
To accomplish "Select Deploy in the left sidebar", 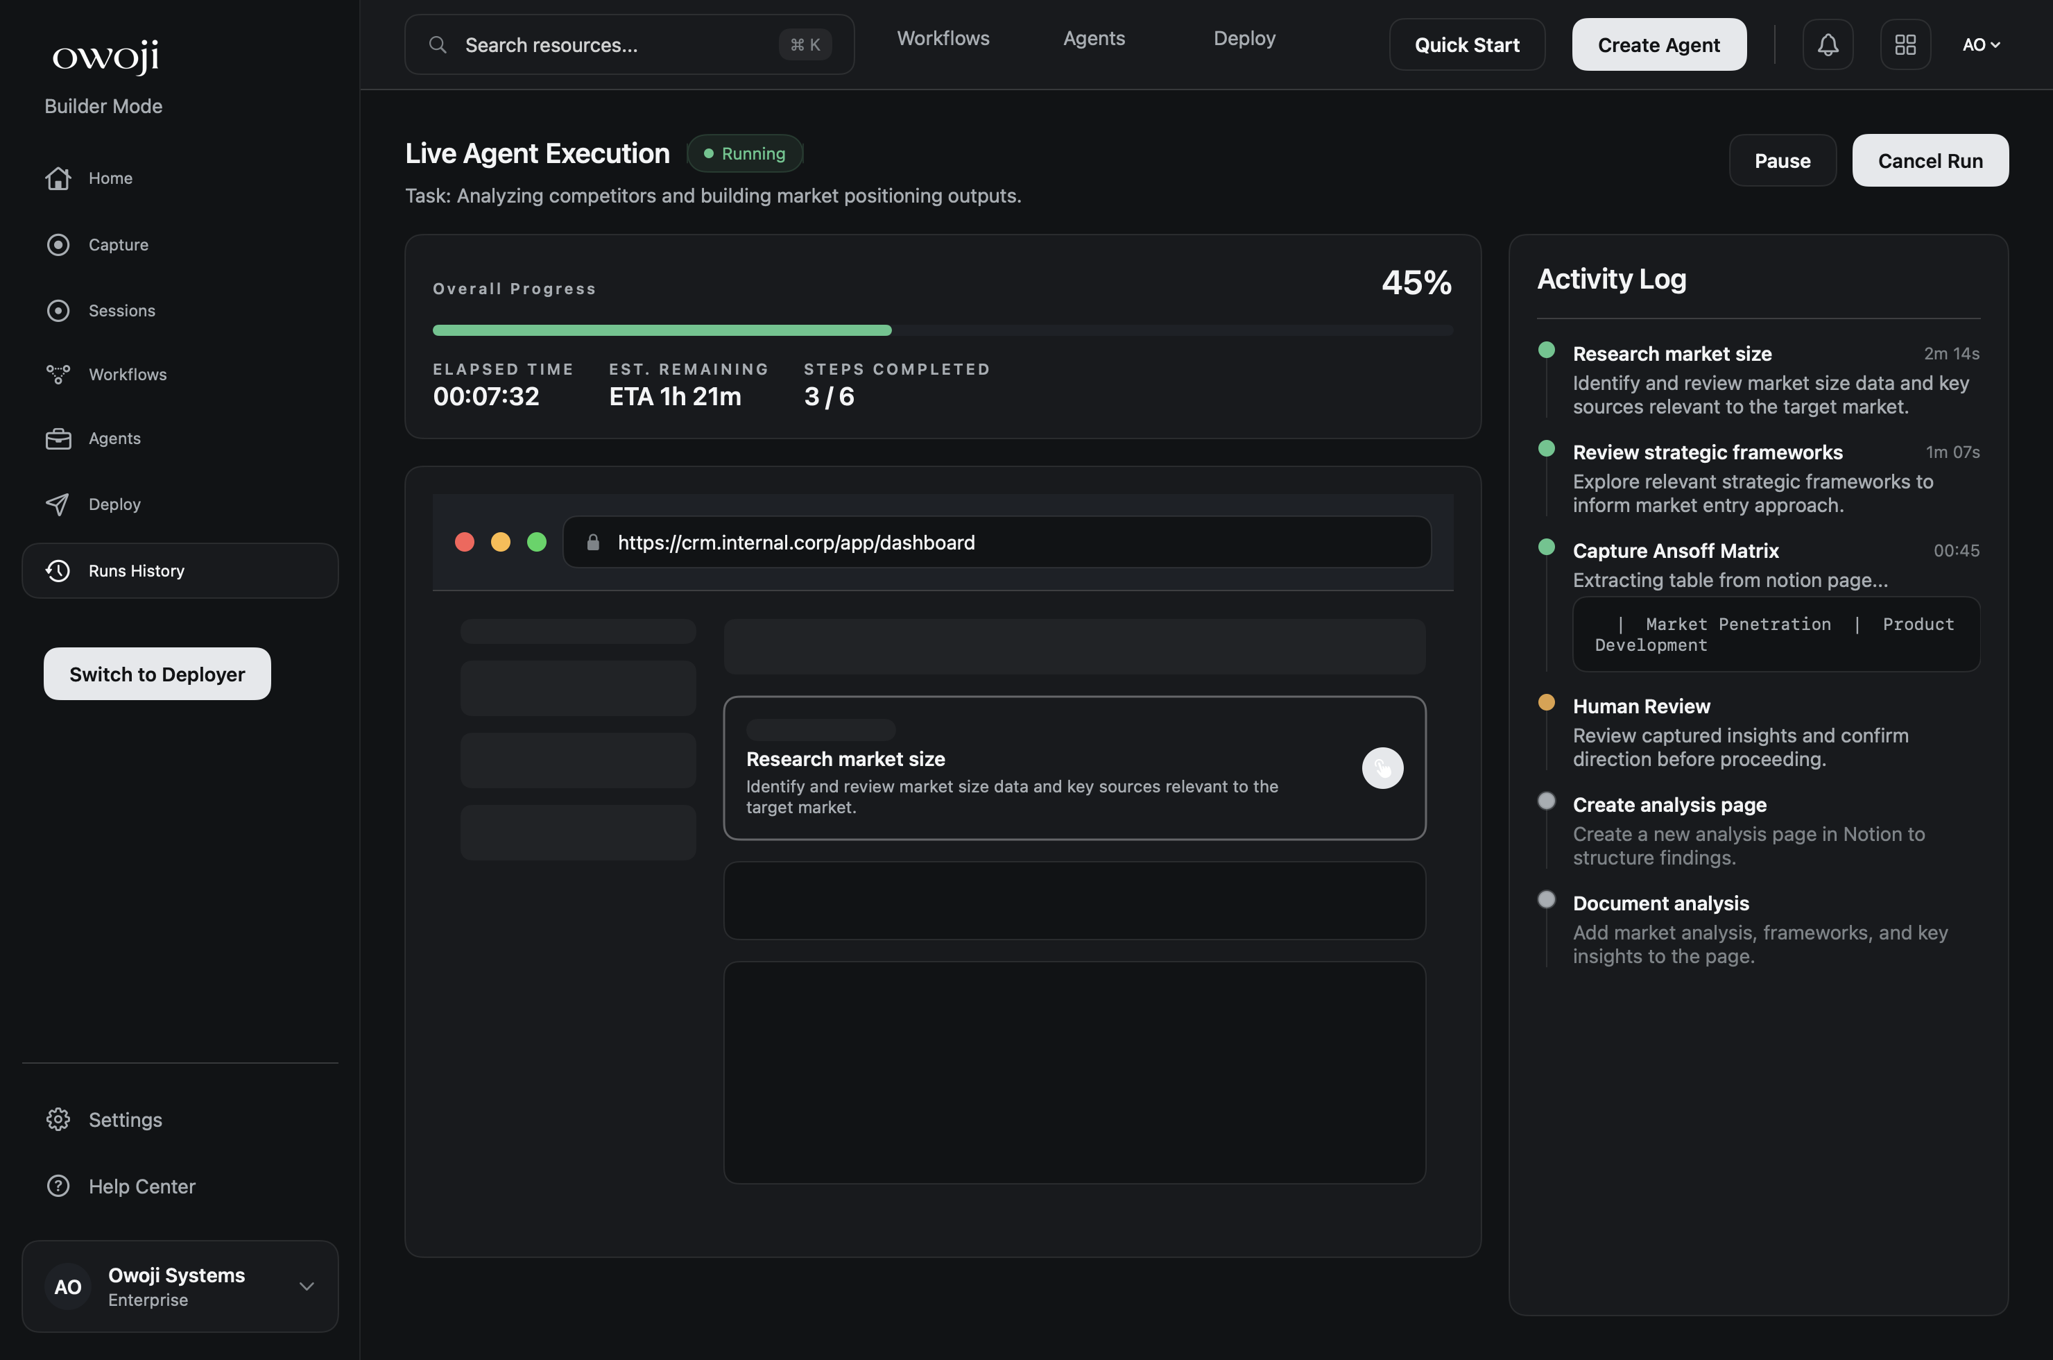I will (114, 504).
